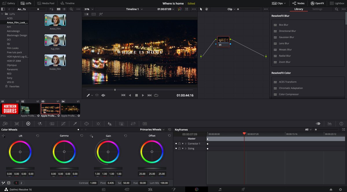Open the Timeline 1 selector dropdown

[134, 9]
